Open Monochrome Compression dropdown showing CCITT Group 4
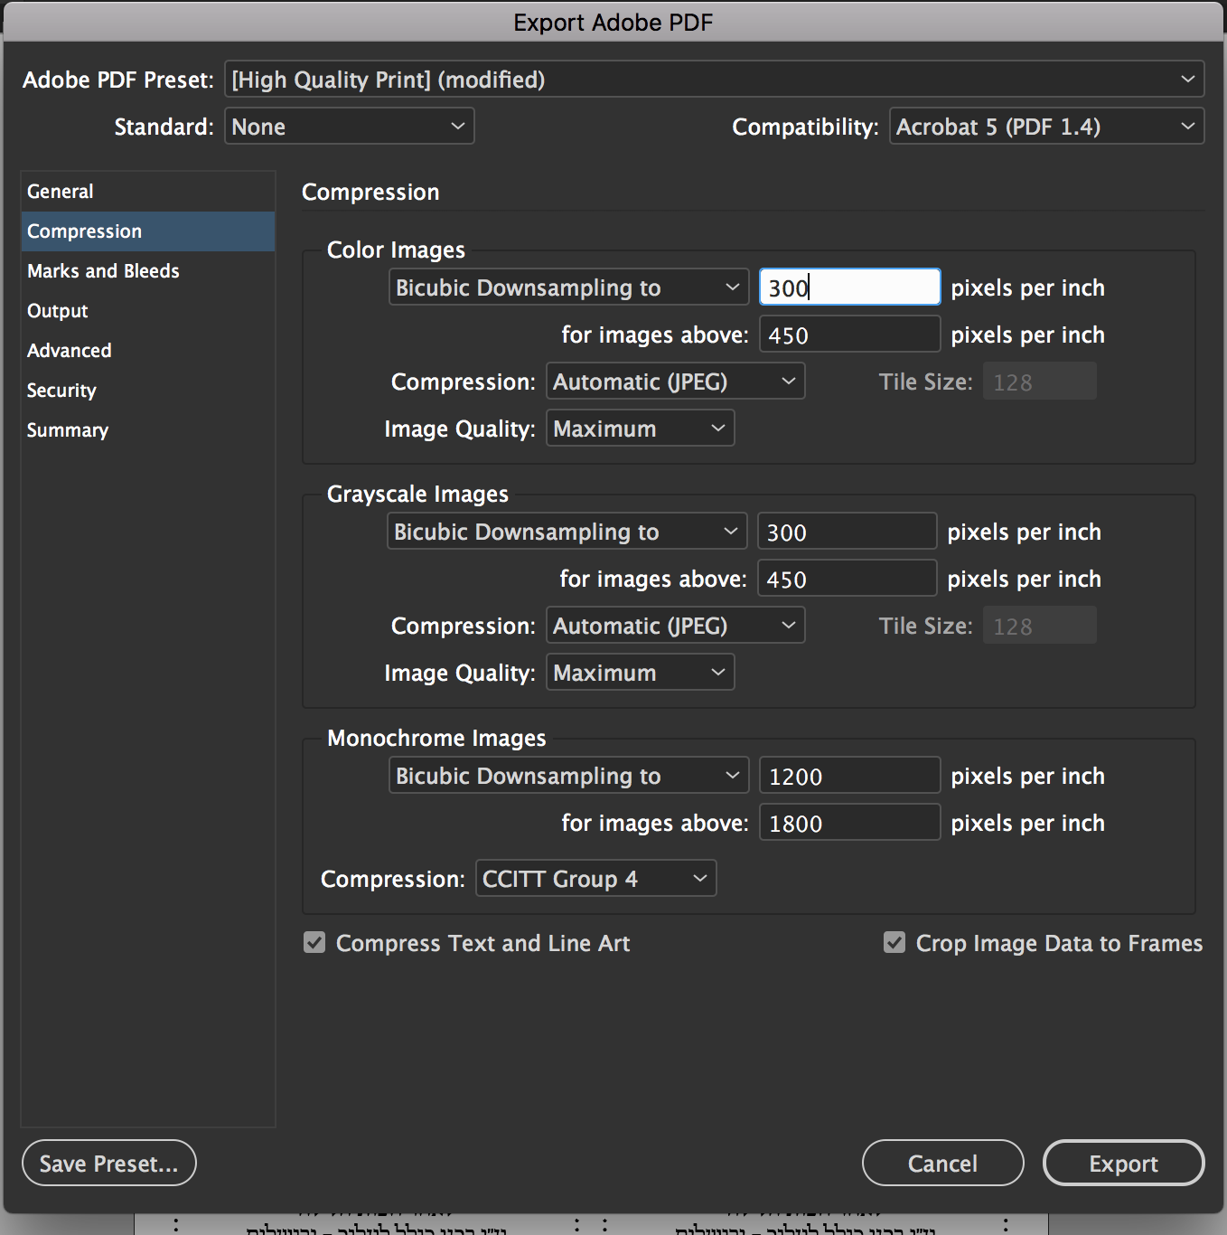The height and width of the screenshot is (1235, 1227). tap(595, 879)
